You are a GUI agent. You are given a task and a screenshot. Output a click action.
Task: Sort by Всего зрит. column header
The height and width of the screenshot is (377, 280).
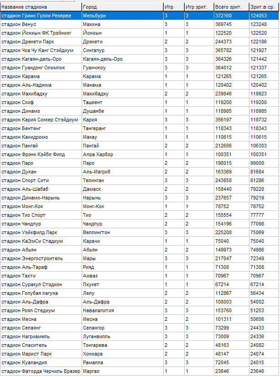coord(231,7)
